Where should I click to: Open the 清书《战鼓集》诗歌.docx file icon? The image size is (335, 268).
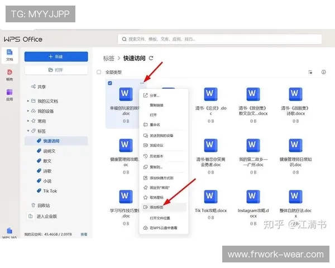[295, 94]
